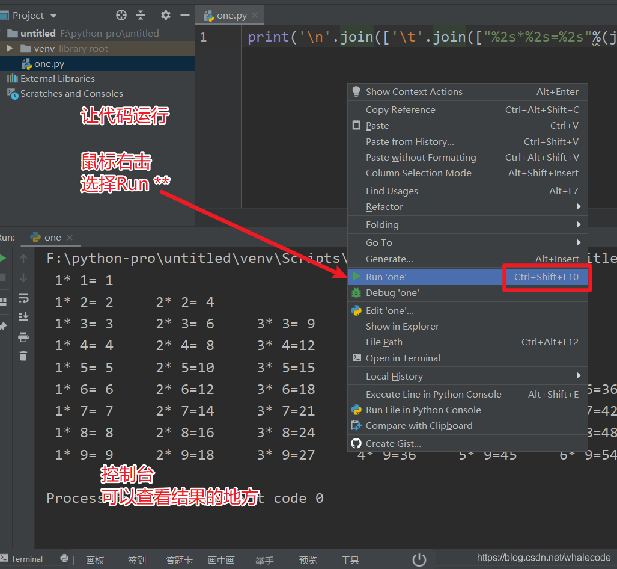Click the trash clear-all icon
Screen dimensions: 617x569
[x=23, y=356]
